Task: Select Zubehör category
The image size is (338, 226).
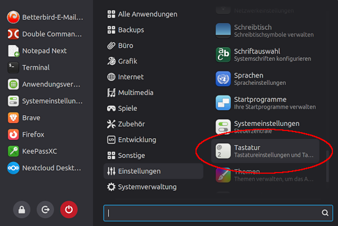Action: coord(153,124)
